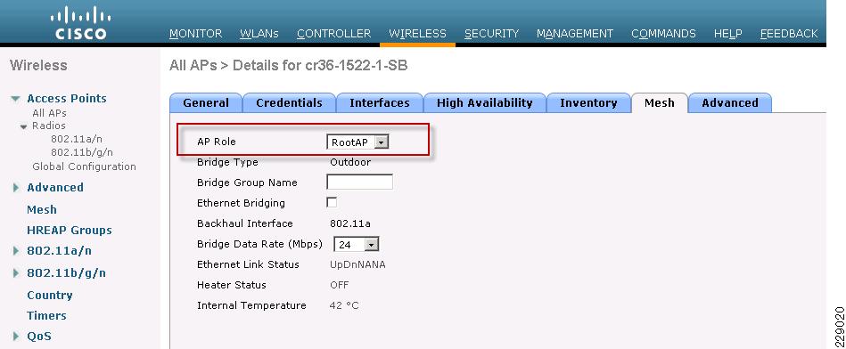
Task: Switch to the Inventory tab
Action: 588,103
